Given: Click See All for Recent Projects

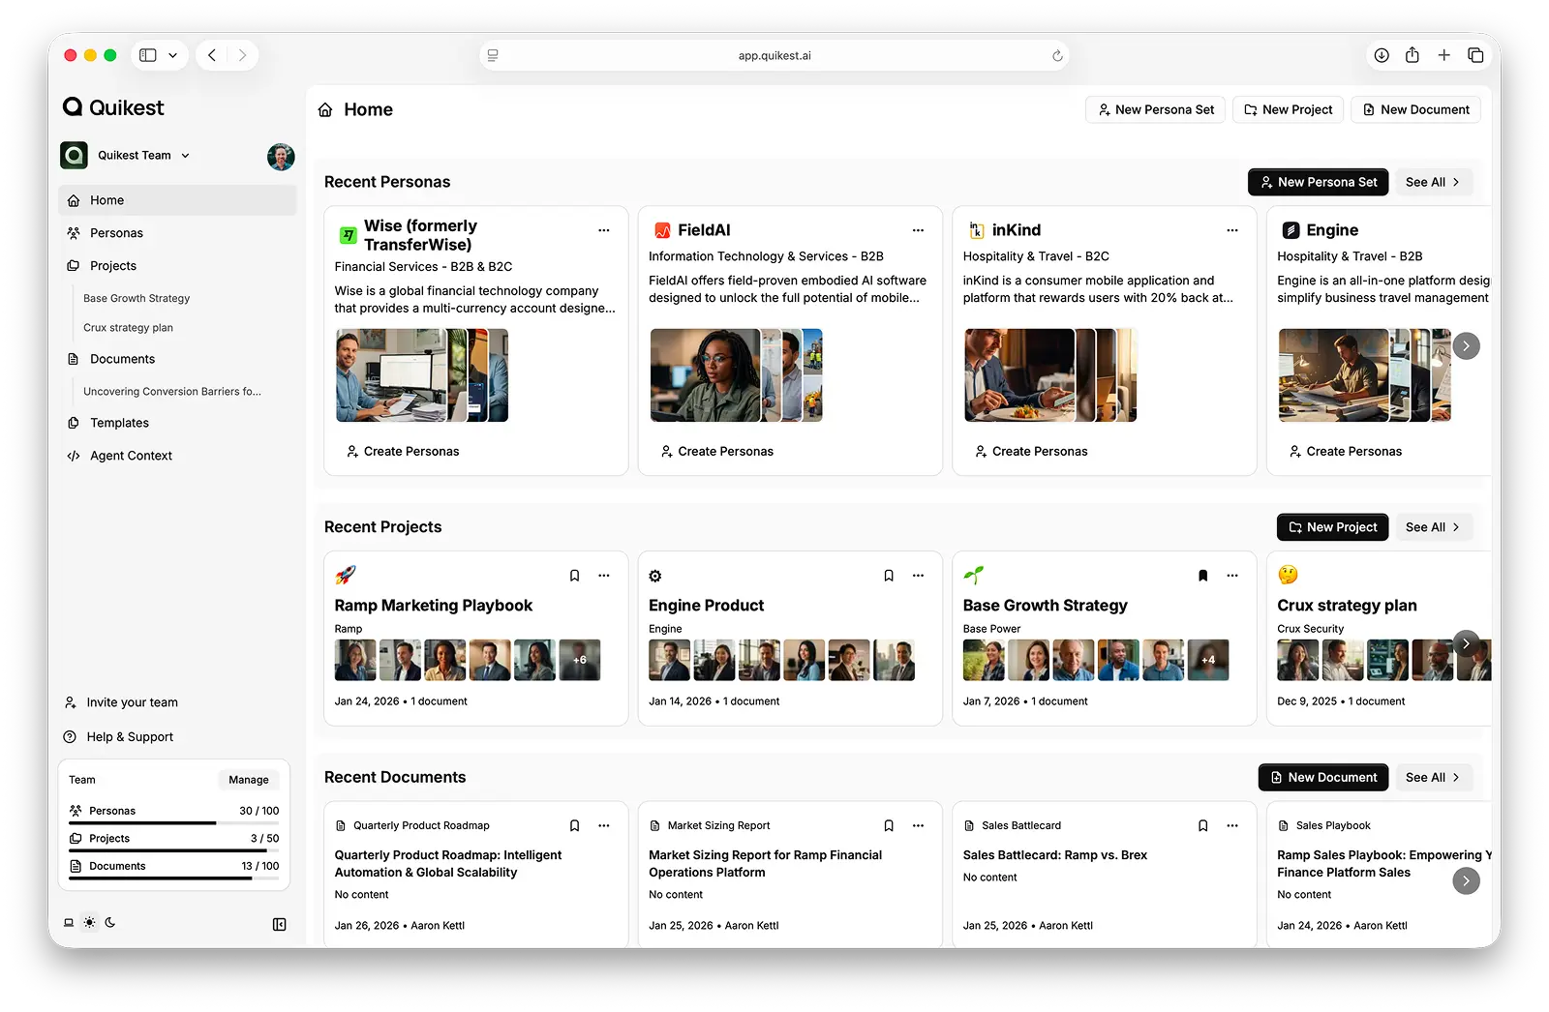Looking at the screenshot, I should click(1432, 527).
